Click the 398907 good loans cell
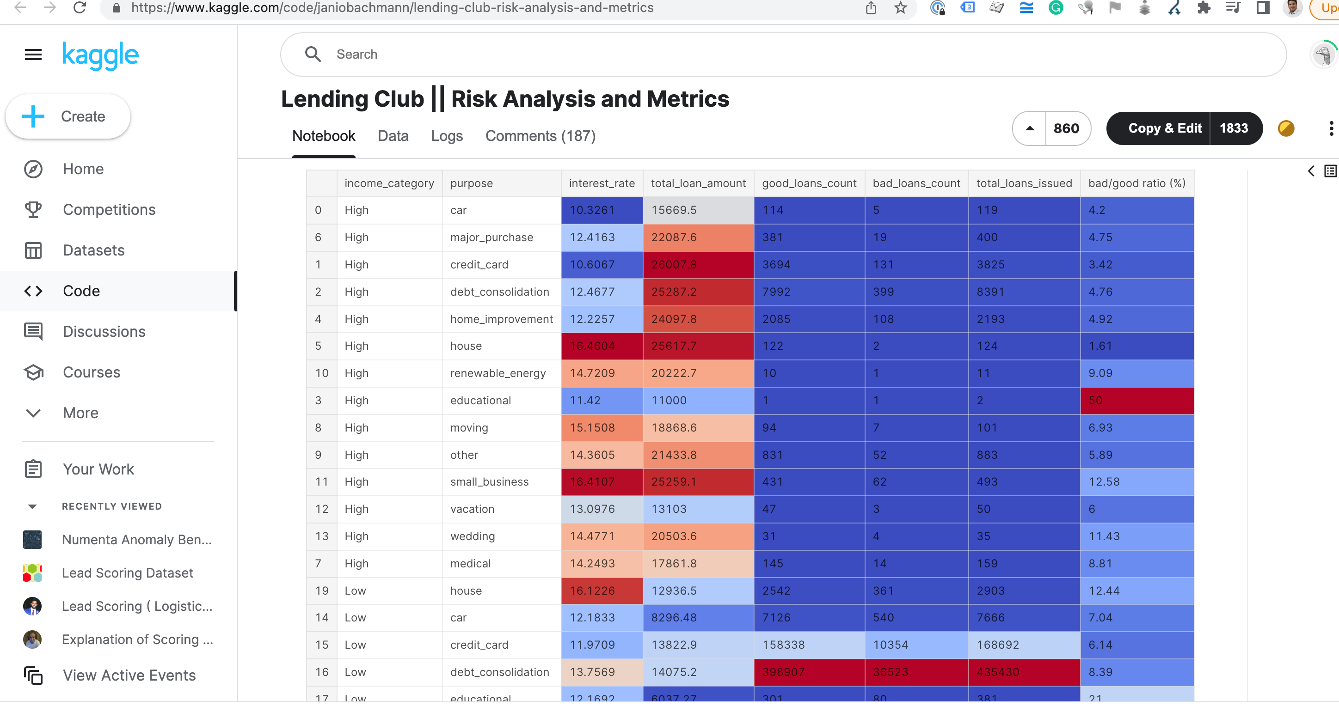 coord(809,672)
